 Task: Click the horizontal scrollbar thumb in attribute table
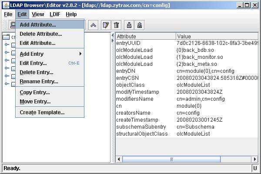[171, 159]
